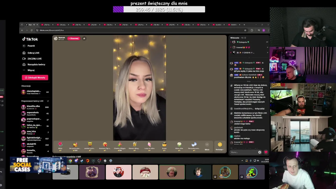Click the TikTok logo
Viewport: 336px width, 189px height.
coord(30,39)
